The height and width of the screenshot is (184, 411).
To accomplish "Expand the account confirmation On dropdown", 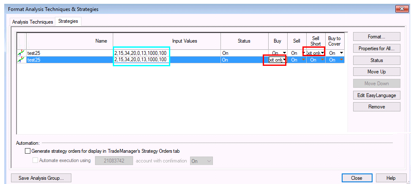I will [x=208, y=161].
